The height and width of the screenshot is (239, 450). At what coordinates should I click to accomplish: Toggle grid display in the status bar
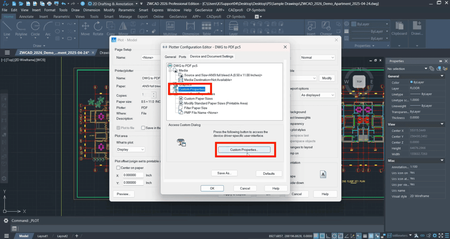[316, 235]
